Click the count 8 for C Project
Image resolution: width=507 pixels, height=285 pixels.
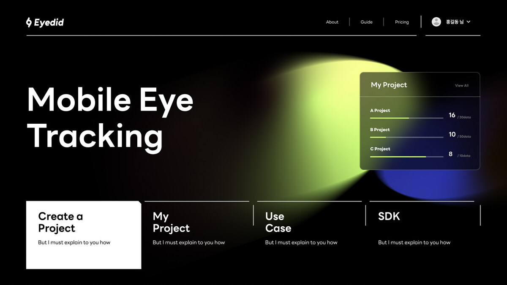click(450, 154)
